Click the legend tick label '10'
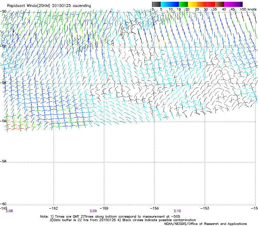The height and width of the screenshot is (226, 258). coord(170,9)
